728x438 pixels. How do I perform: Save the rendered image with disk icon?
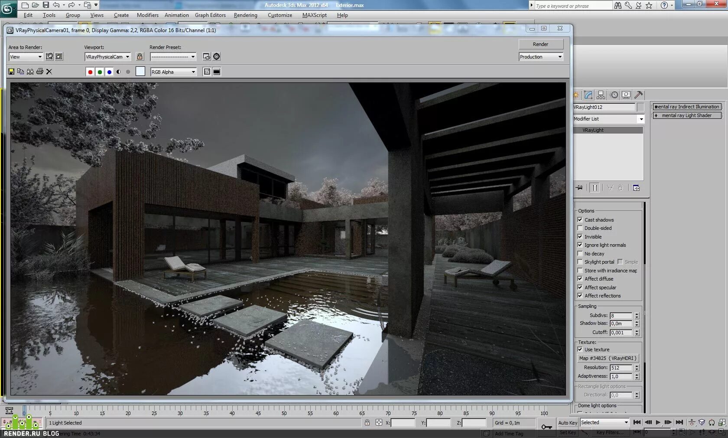coord(11,72)
